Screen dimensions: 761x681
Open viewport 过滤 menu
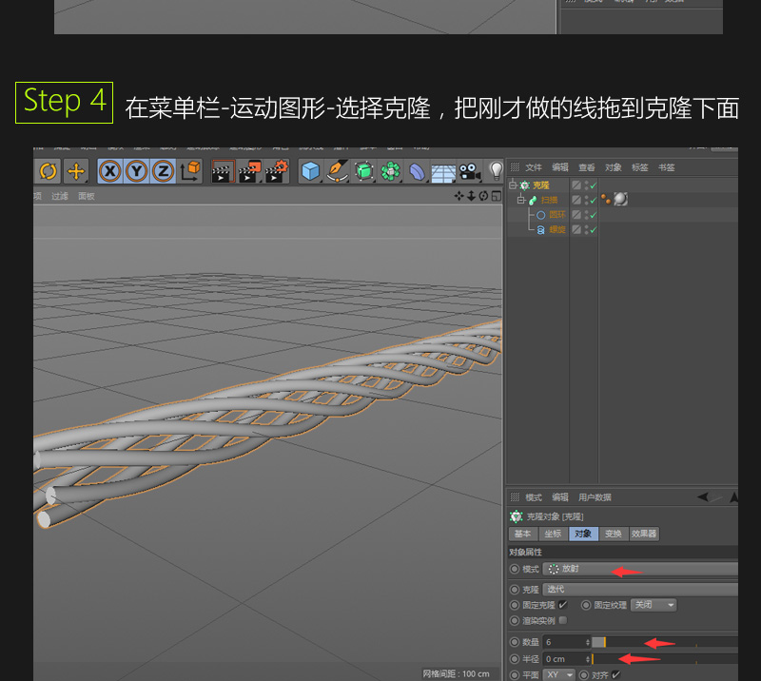pos(60,196)
